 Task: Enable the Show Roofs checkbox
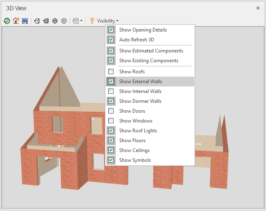coord(111,72)
